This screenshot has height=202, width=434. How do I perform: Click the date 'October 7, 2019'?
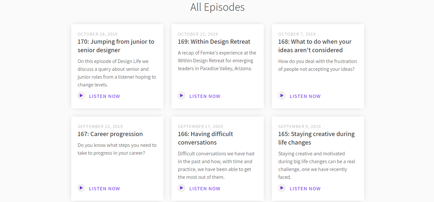click(297, 34)
